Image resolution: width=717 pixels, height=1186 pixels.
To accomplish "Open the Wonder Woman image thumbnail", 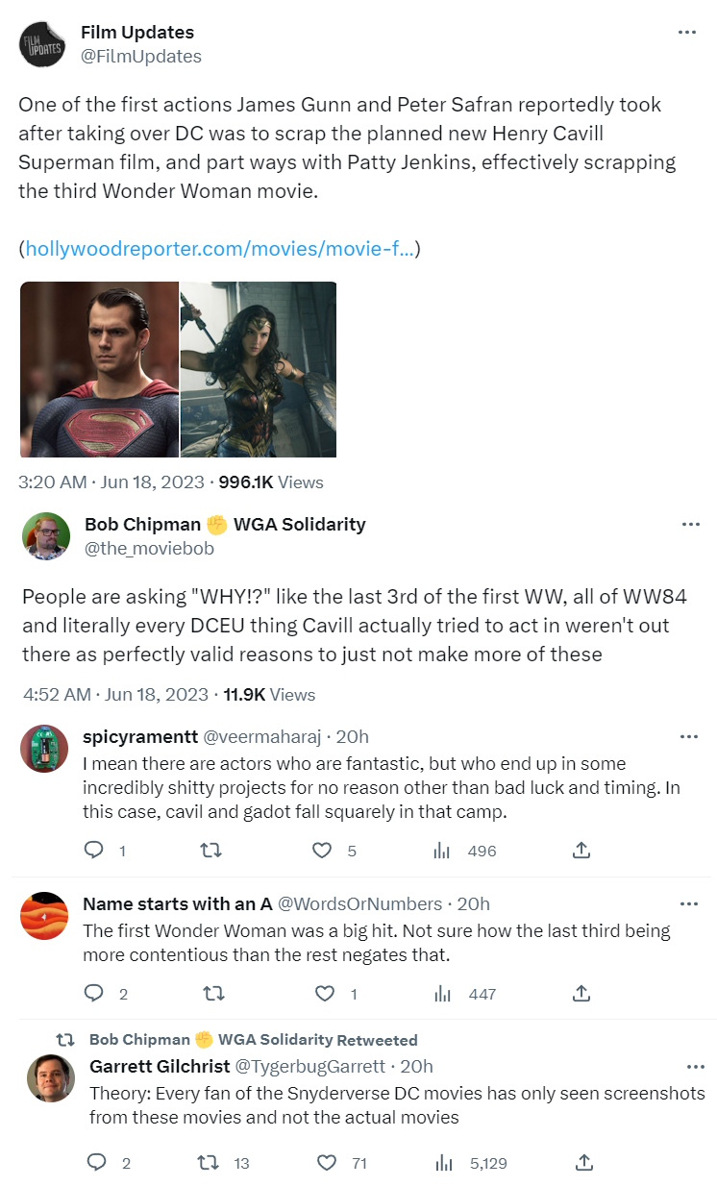I will [x=259, y=369].
